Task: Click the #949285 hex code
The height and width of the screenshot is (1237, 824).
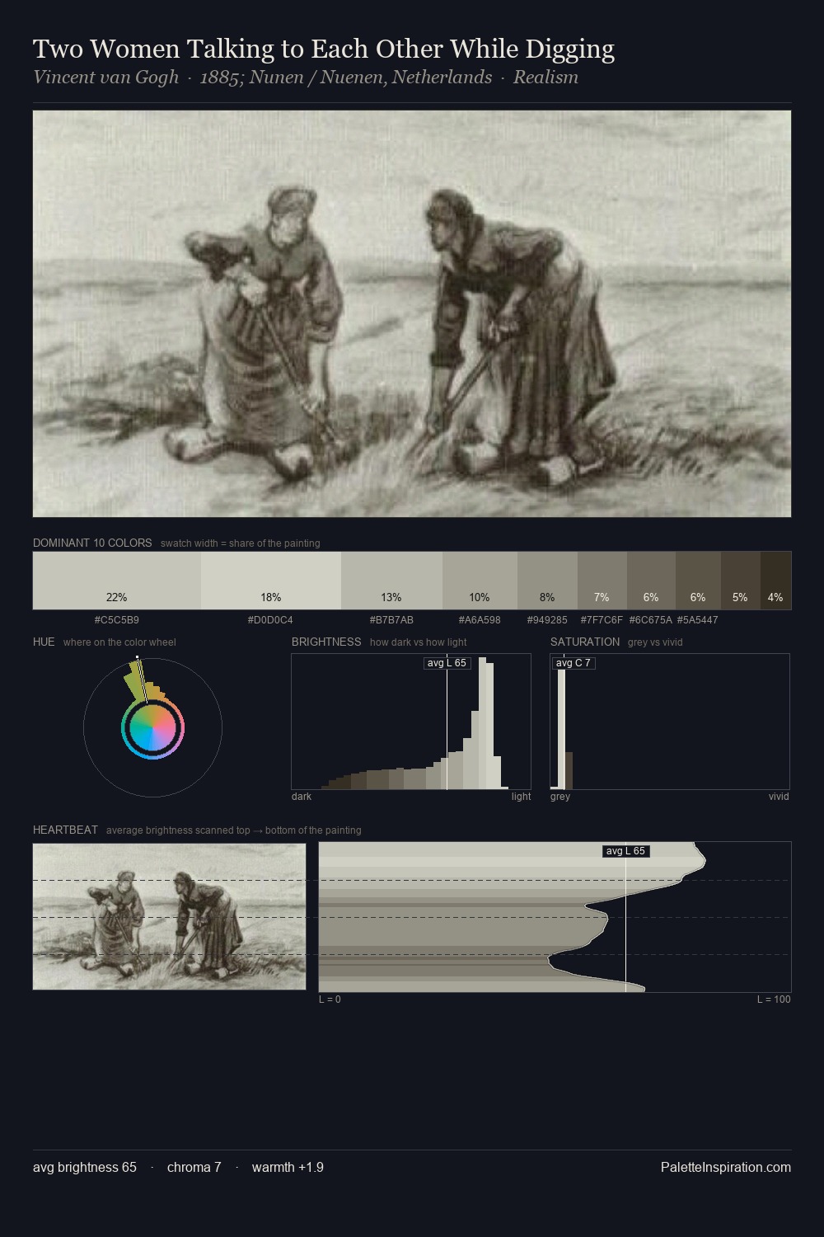Action: point(547,620)
